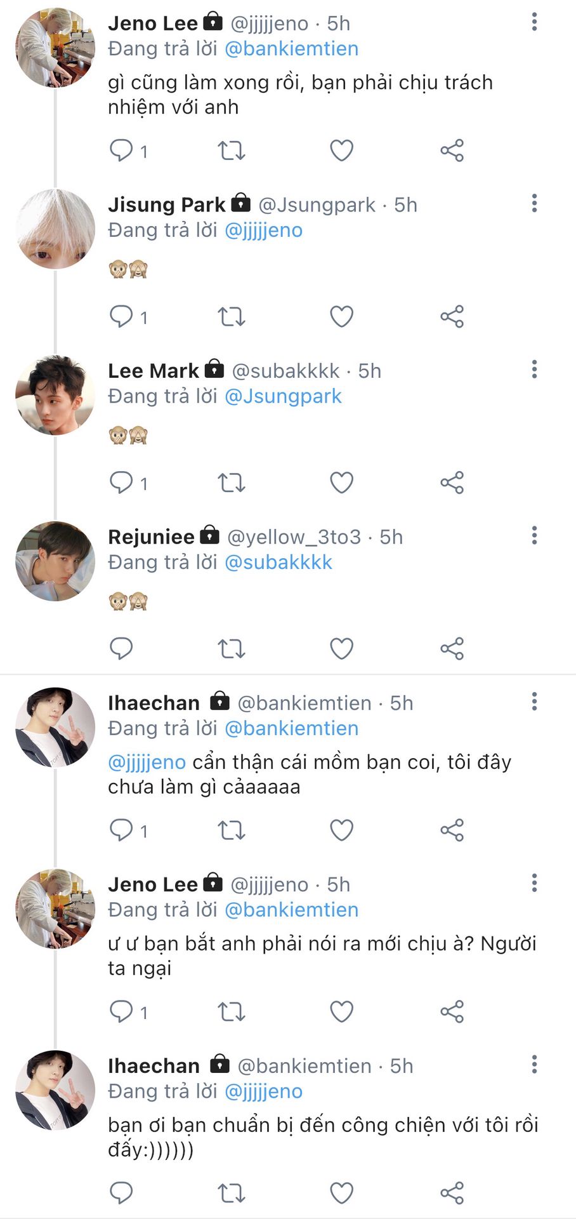The height and width of the screenshot is (1219, 576).
Task: Open more options menu on Rejuniee's tweet
Action: (534, 536)
